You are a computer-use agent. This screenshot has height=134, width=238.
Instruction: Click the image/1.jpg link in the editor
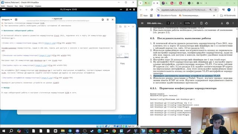point(50,43)
